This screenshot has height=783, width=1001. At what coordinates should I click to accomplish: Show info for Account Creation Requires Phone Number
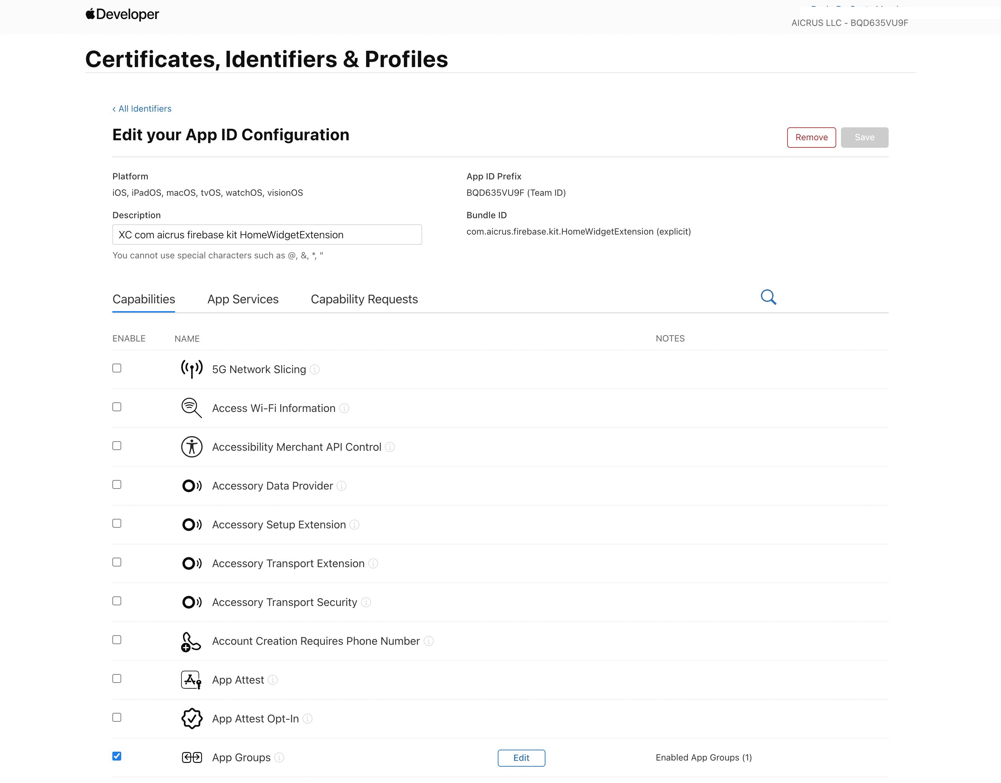tap(428, 641)
